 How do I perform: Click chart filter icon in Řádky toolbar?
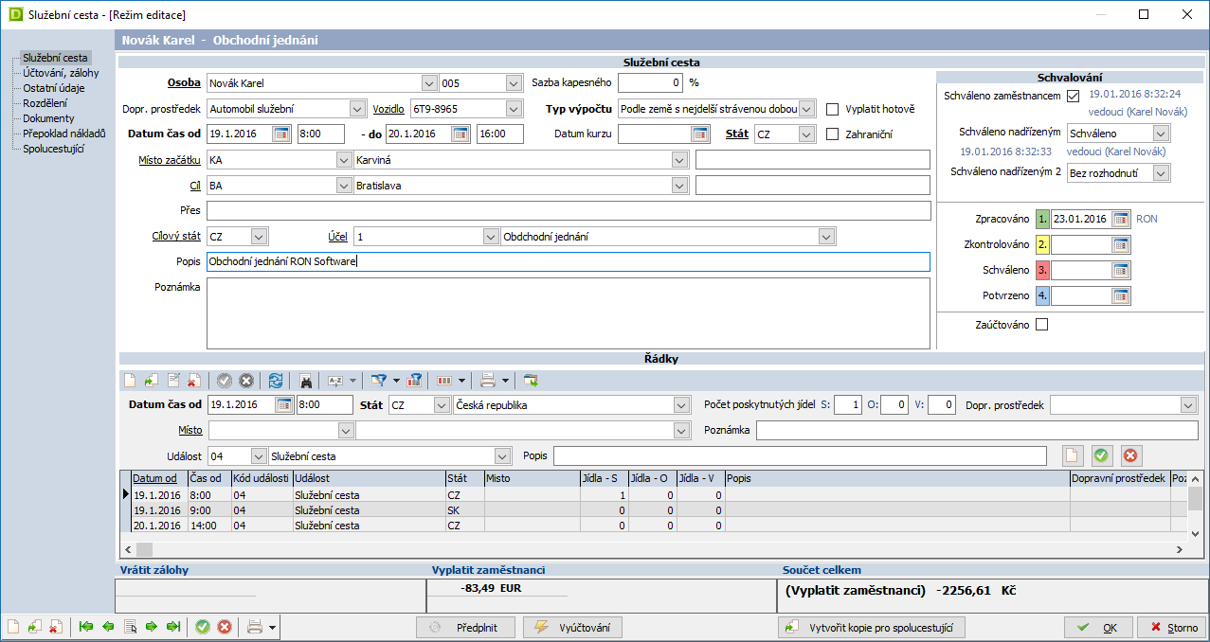click(x=413, y=381)
